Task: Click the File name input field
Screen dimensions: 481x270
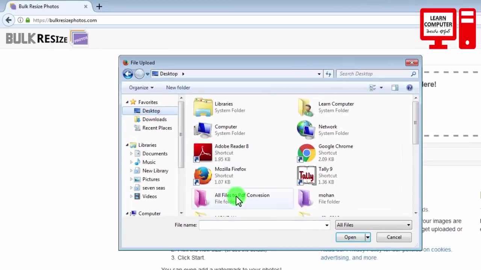Action: 262,225
